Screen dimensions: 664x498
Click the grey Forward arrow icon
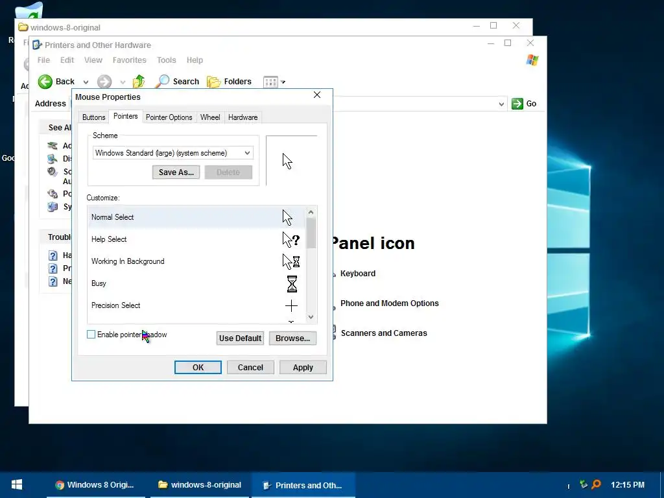(x=104, y=81)
